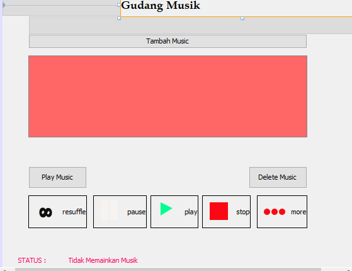
Task: Click the Play Music button
Action: pyautogui.click(x=57, y=177)
